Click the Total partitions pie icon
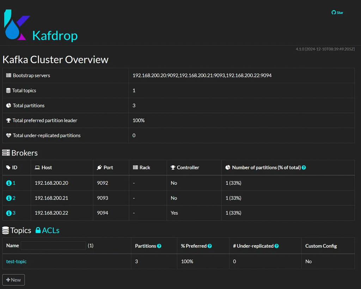The width and height of the screenshot is (361, 289). 8,105
